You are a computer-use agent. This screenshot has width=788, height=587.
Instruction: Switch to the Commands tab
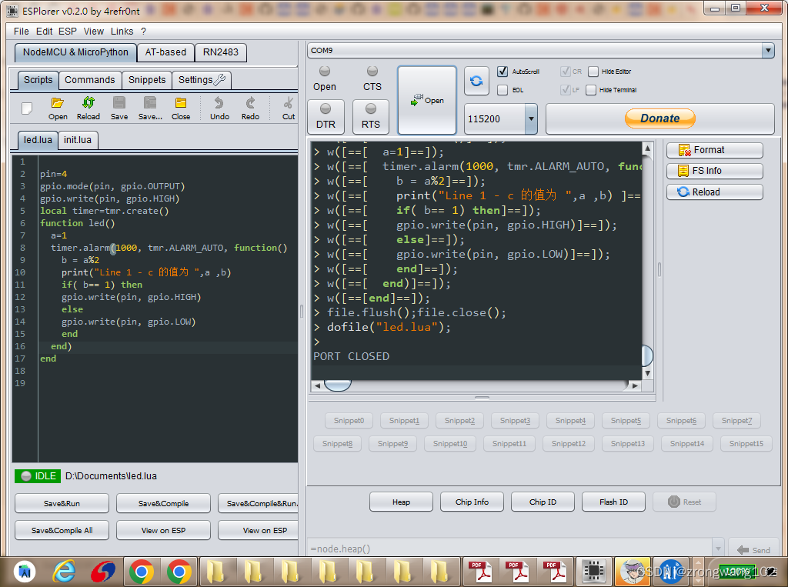(x=89, y=80)
